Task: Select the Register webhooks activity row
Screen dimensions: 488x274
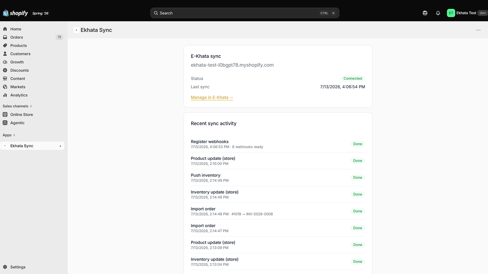Action: pyautogui.click(x=278, y=144)
